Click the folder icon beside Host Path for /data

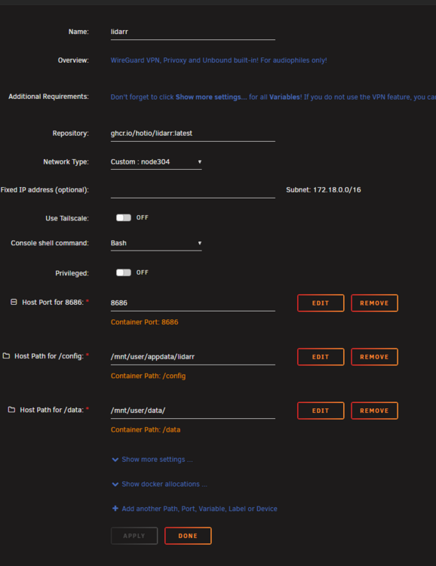(x=11, y=409)
